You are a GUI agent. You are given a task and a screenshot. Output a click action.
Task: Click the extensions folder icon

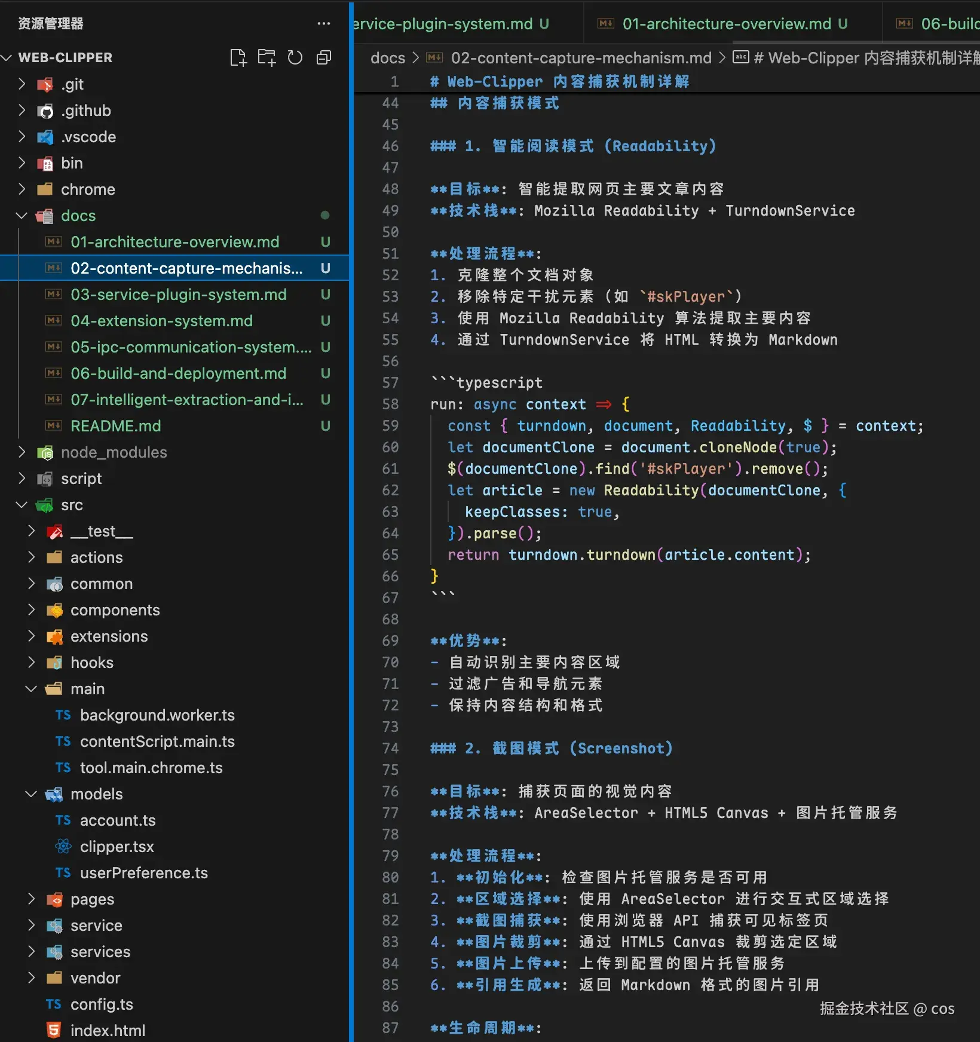(55, 636)
